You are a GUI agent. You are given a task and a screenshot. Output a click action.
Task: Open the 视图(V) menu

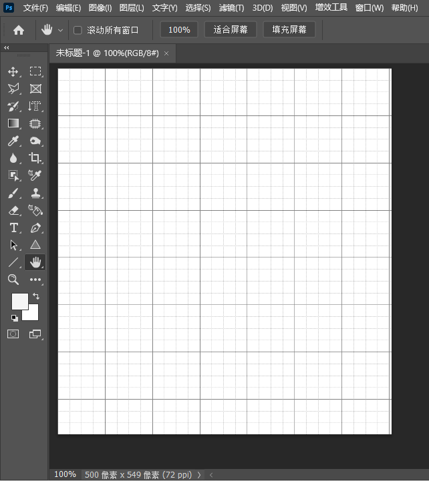pyautogui.click(x=294, y=7)
